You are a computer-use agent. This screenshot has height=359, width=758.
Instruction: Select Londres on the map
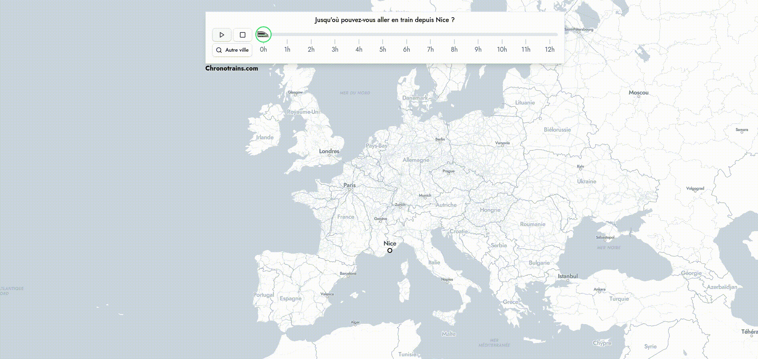(x=329, y=151)
